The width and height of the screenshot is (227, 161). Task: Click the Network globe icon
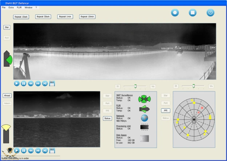point(145,118)
